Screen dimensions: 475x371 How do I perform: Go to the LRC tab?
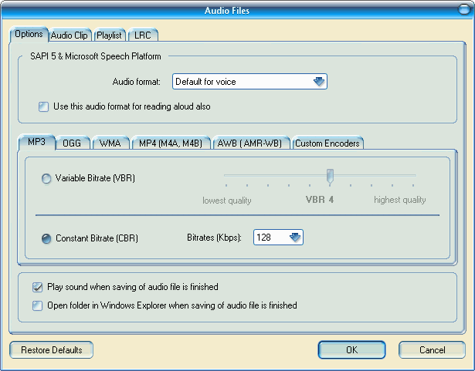[x=143, y=35]
